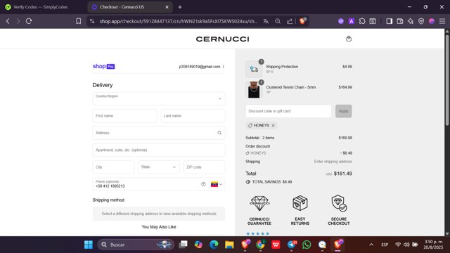
Task: Open the translate page icon
Action: click(x=266, y=21)
